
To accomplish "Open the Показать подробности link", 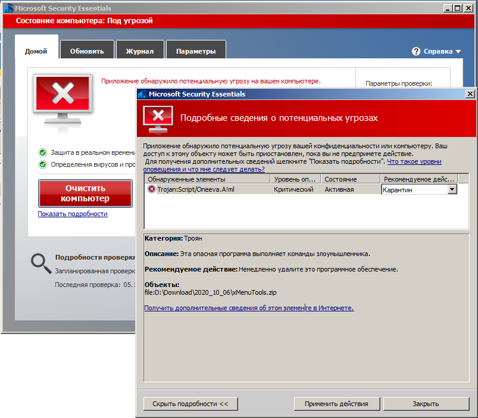I will click(73, 214).
